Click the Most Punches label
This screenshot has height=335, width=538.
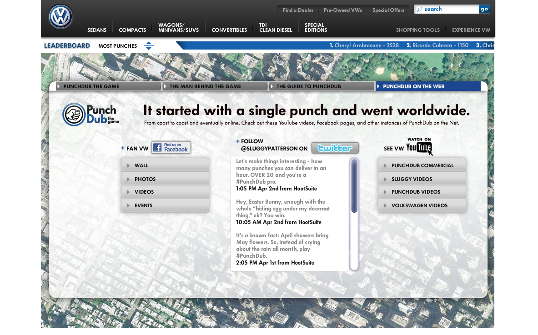(x=118, y=46)
